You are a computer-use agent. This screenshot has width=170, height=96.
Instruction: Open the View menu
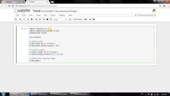coord(31,15)
